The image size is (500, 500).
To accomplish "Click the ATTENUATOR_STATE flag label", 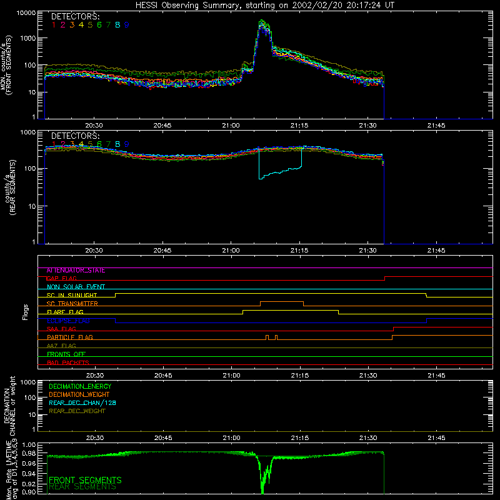I will [x=76, y=271].
